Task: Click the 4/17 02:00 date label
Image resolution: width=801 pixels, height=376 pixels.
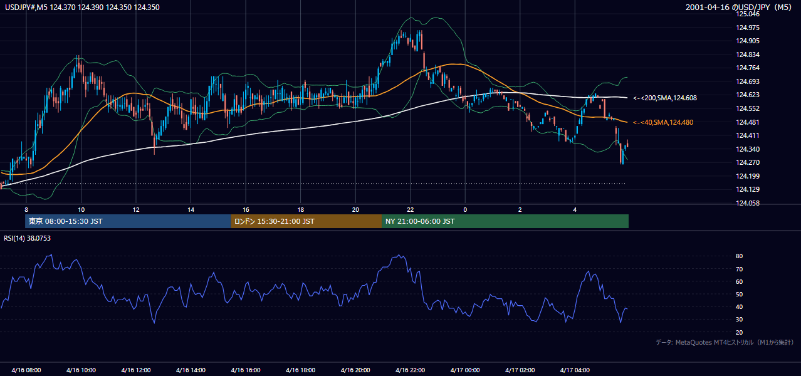Action: pyautogui.click(x=520, y=370)
